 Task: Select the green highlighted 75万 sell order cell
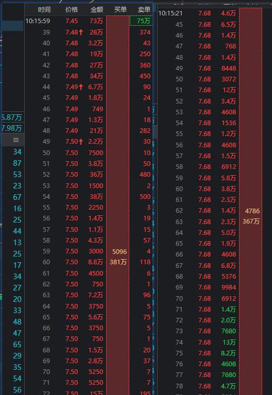[141, 21]
